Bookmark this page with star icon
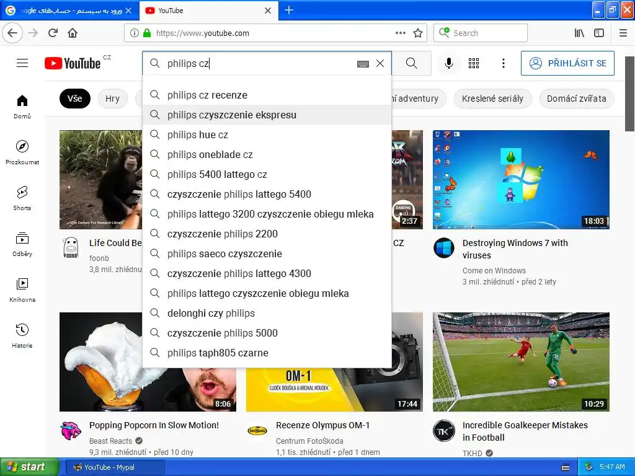Viewport: 635px width, 476px height. tap(418, 33)
